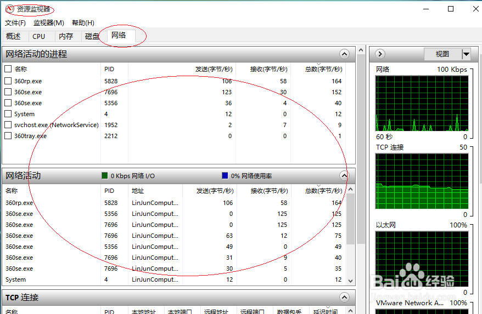Open the 视图 dropdown arrow

coord(466,54)
